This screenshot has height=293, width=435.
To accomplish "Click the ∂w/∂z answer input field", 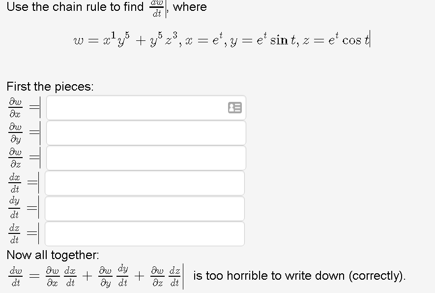I will pos(145,158).
